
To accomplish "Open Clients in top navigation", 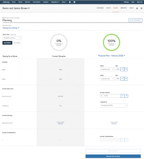I will pyautogui.click(x=20, y=2).
